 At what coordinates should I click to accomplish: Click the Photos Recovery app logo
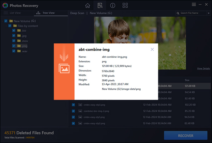click(x=5, y=6)
